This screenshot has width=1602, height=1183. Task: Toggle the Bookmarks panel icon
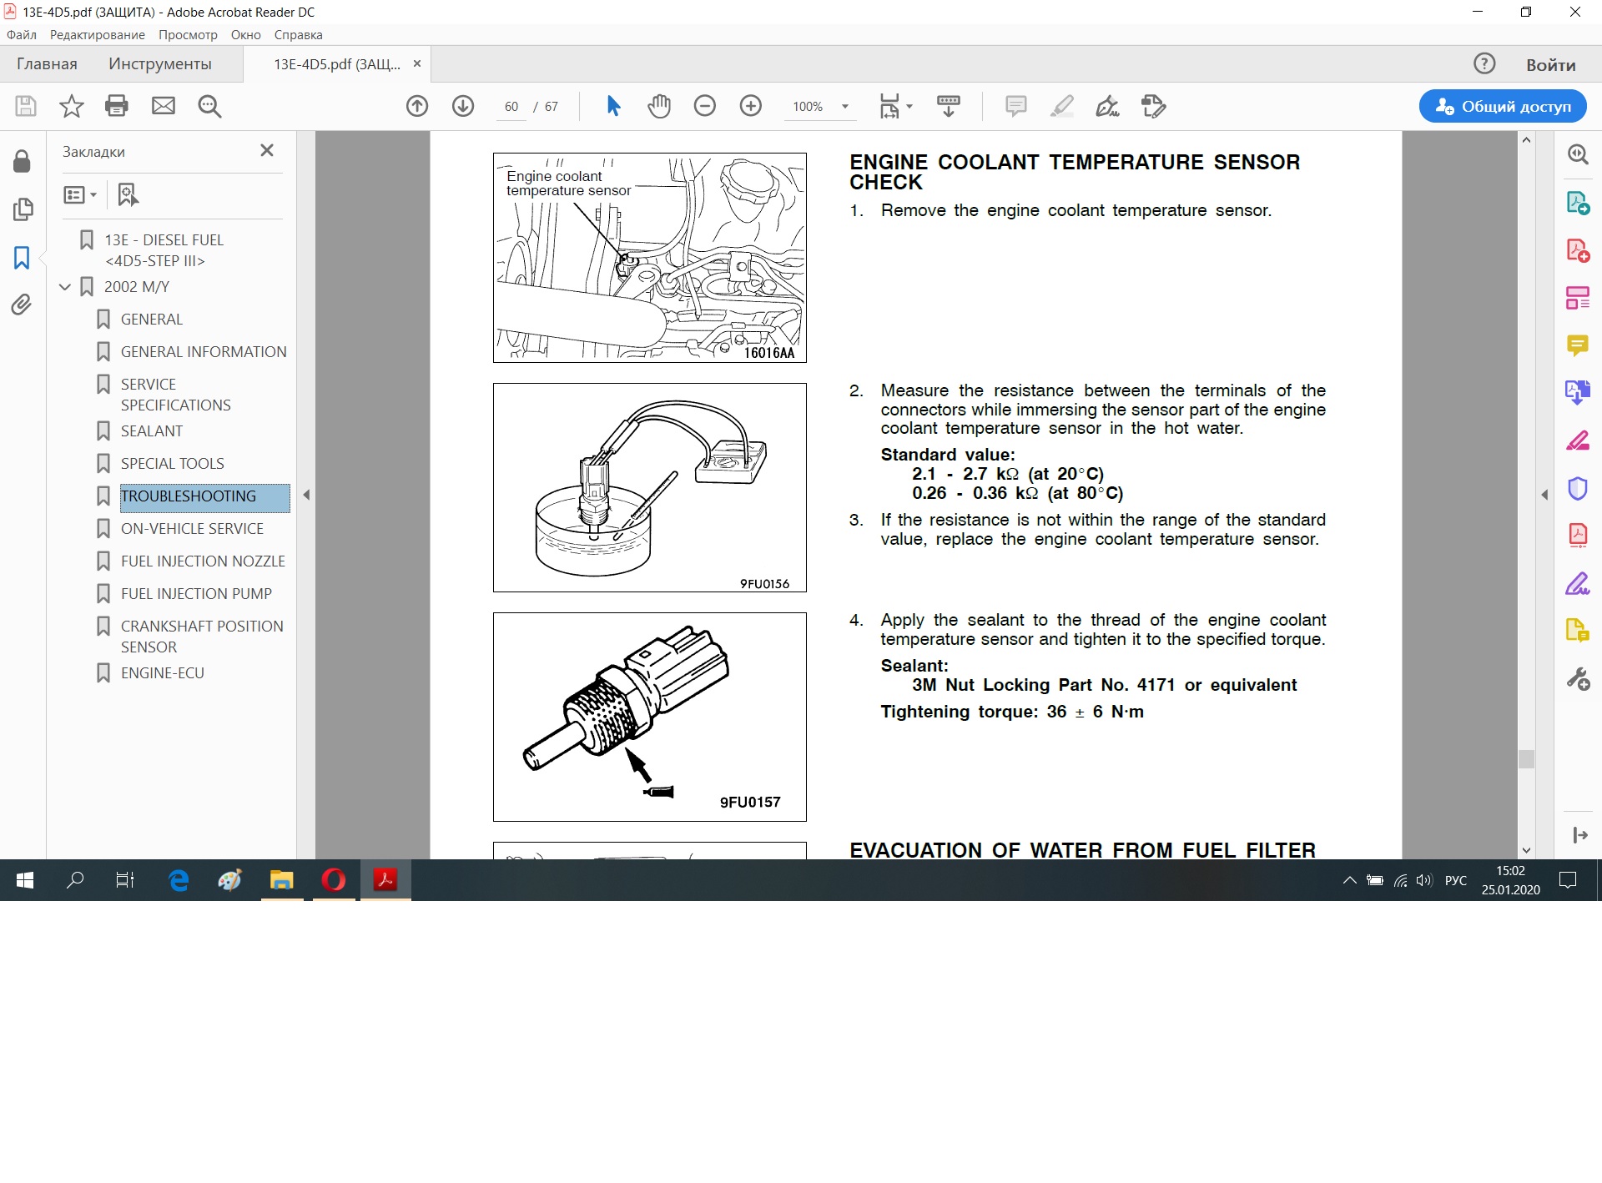coord(22,257)
